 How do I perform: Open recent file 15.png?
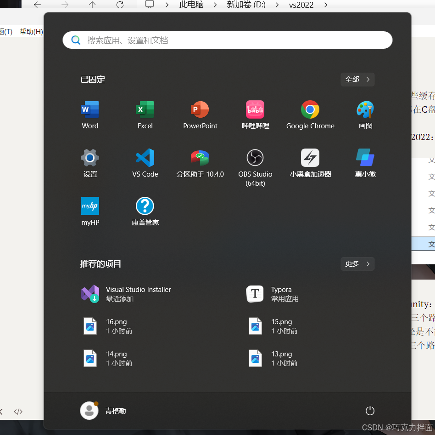pos(273,326)
